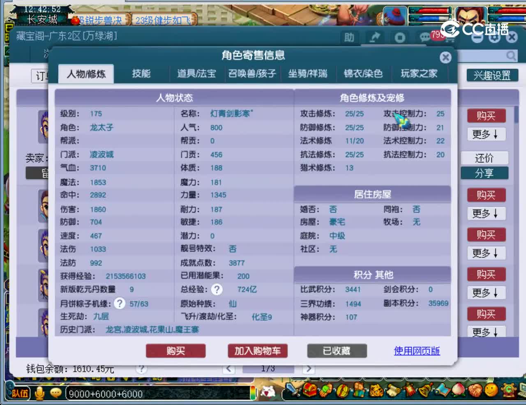The width and height of the screenshot is (526, 405).
Task: Click the 助 assistant icon in title bar
Action: click(x=349, y=38)
